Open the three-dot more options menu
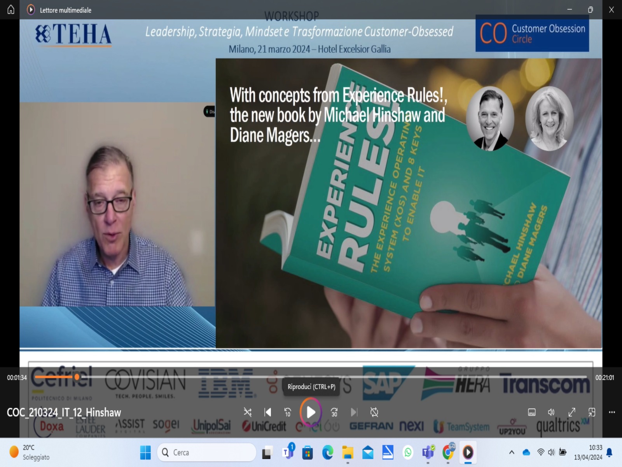This screenshot has height=467, width=622. pyautogui.click(x=612, y=412)
